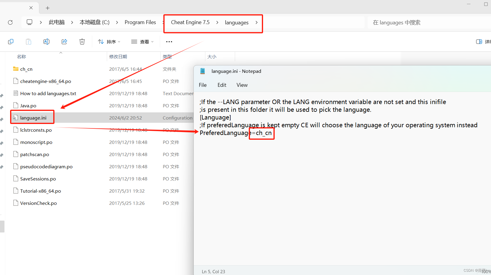Sort by the 名称 column header
This screenshot has width=491, height=275.
pyautogui.click(x=21, y=56)
